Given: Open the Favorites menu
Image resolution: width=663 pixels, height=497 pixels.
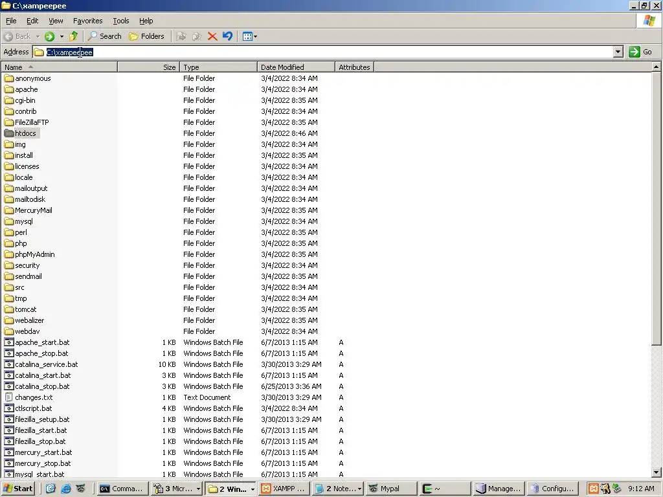Looking at the screenshot, I should tap(87, 21).
